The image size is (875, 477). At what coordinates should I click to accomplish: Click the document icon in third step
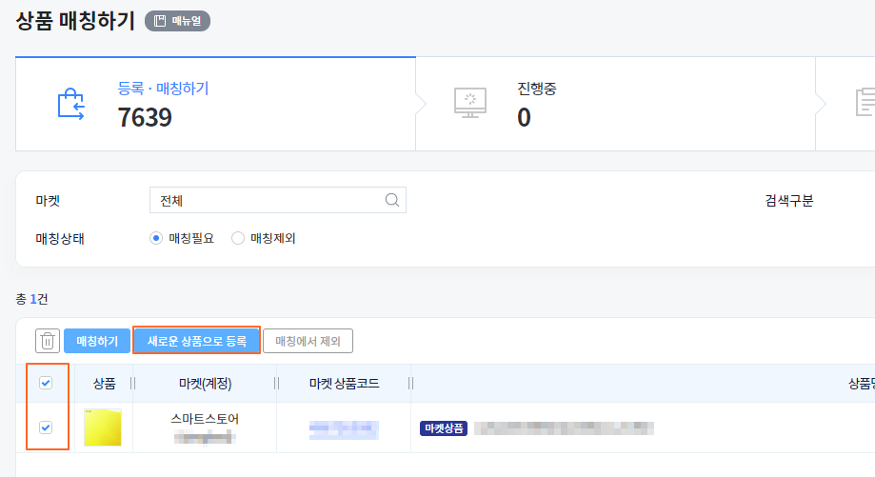(x=865, y=102)
